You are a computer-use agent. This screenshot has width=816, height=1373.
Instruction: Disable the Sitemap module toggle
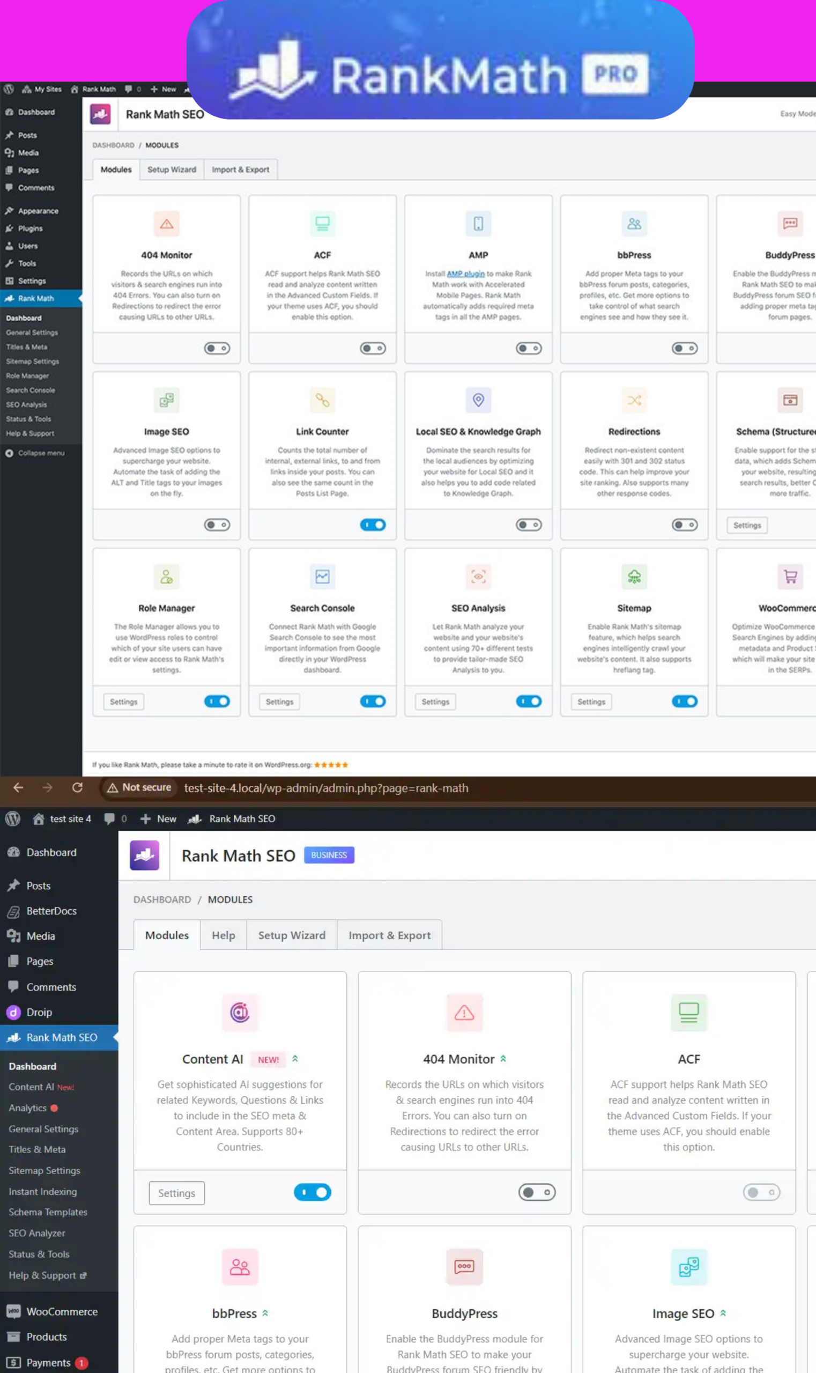coord(685,702)
